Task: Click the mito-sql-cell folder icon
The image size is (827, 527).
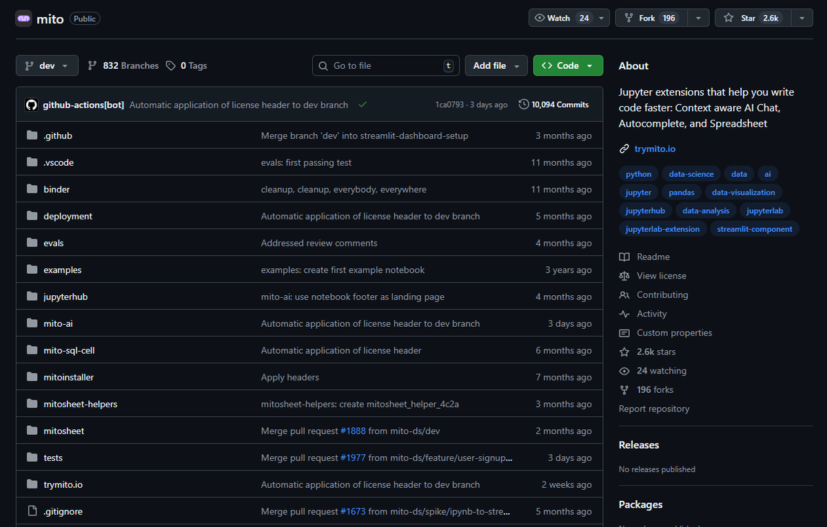Action: click(32, 350)
